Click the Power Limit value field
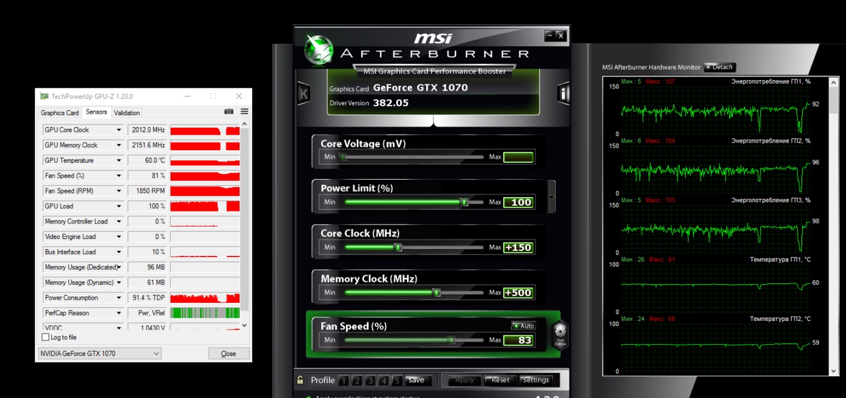The image size is (846, 398). 519,202
